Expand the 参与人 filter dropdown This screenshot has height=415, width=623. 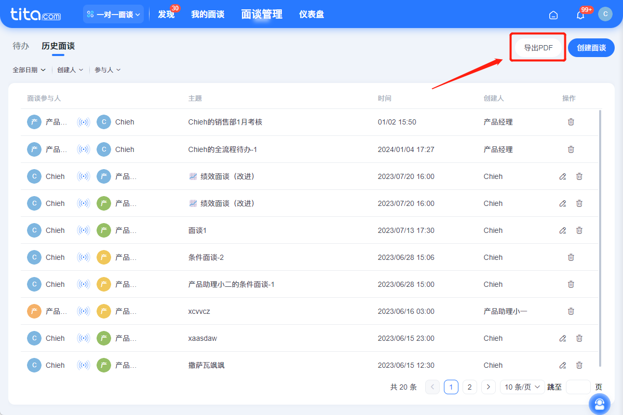pyautogui.click(x=107, y=70)
